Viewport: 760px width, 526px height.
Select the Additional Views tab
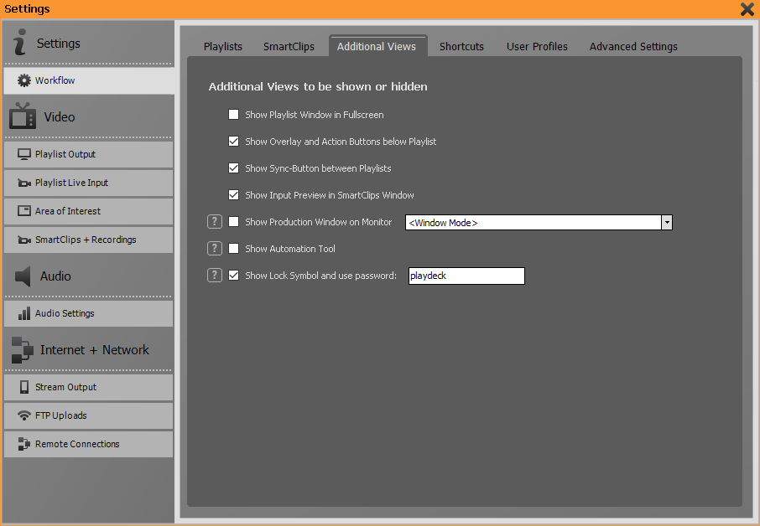pyautogui.click(x=377, y=46)
